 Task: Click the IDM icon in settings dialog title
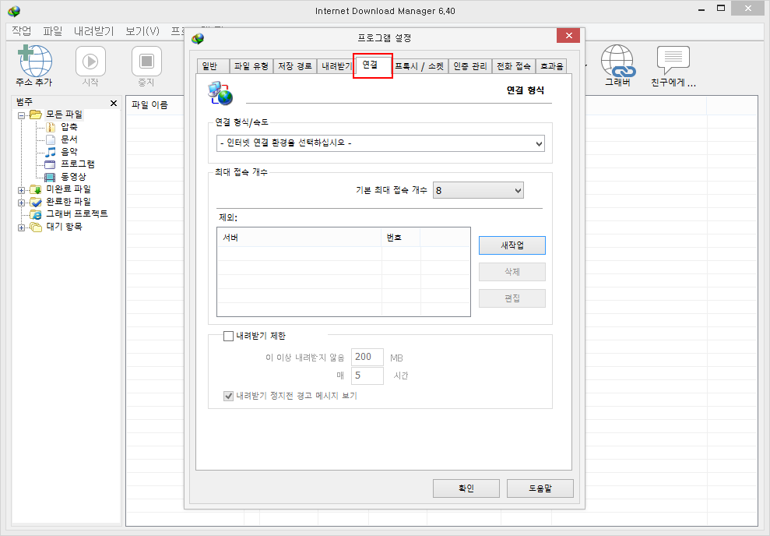[198, 38]
